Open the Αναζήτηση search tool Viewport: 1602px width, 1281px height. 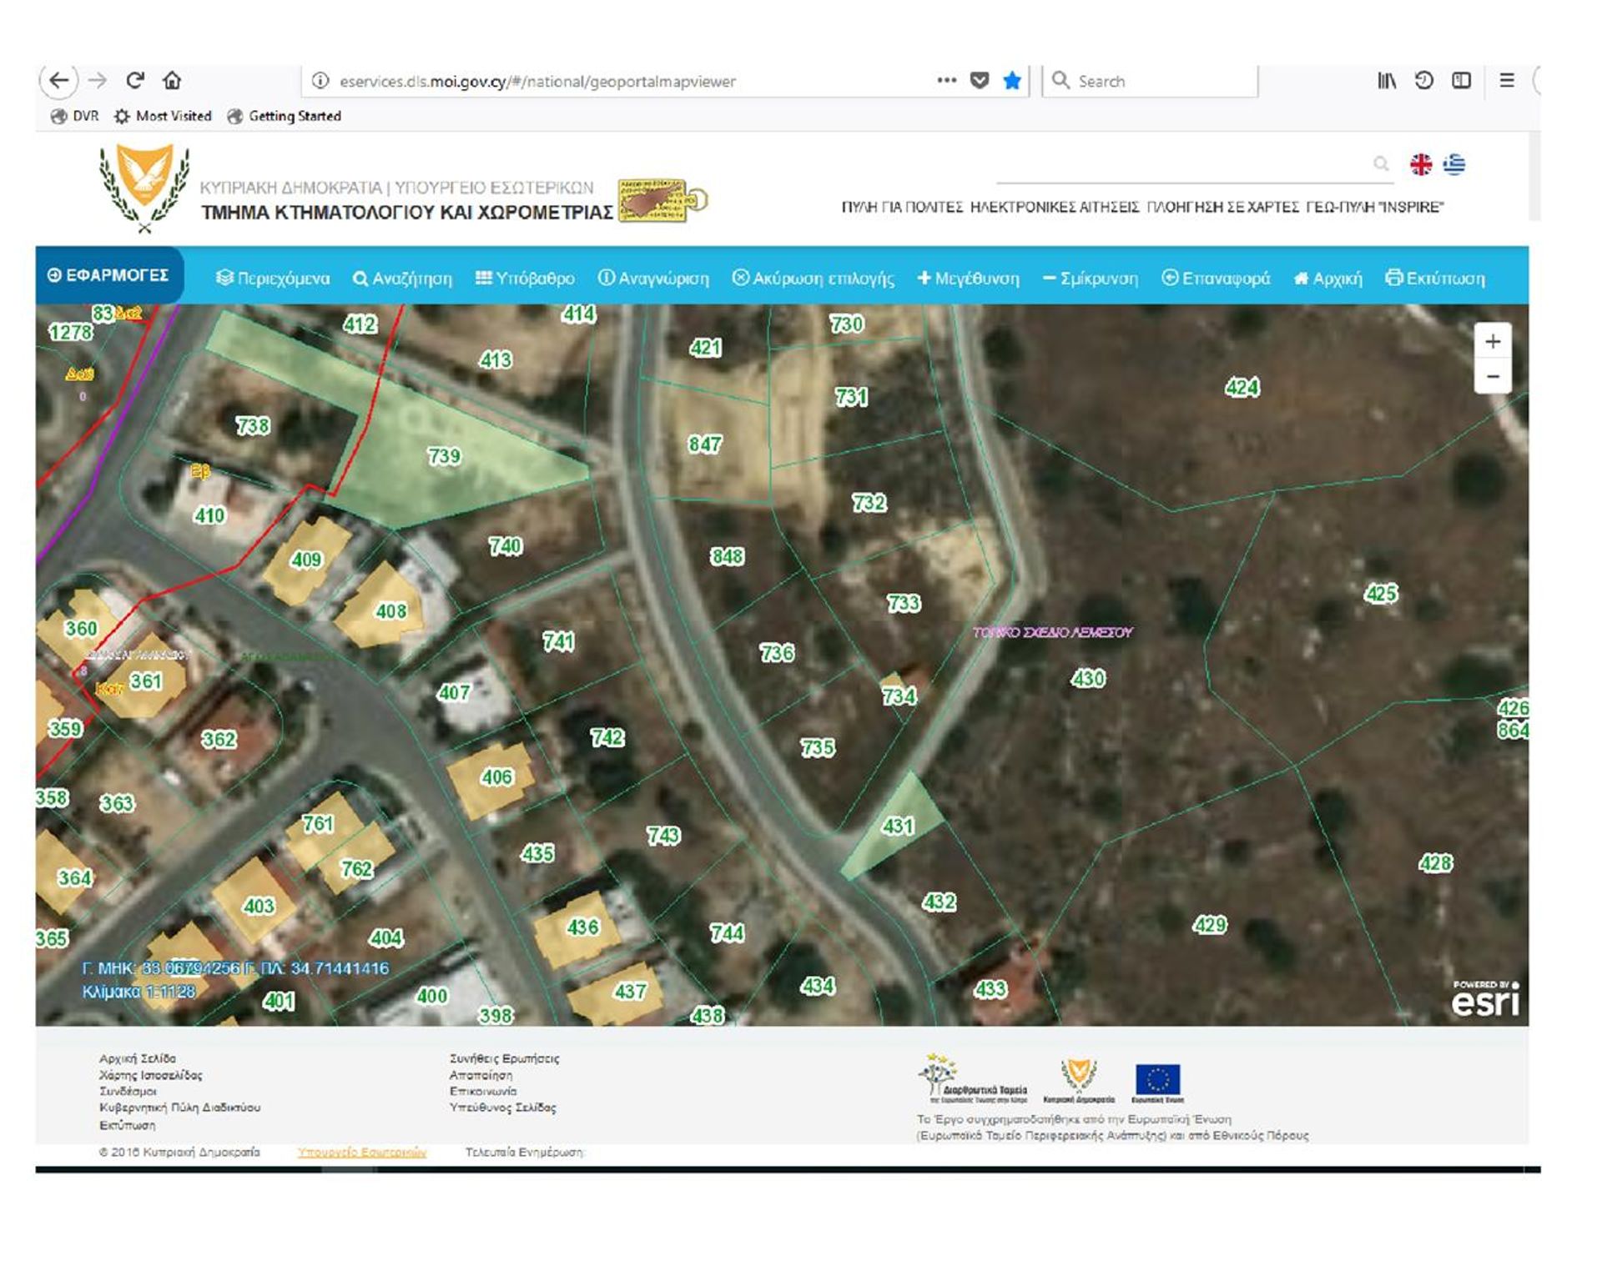pos(402,278)
